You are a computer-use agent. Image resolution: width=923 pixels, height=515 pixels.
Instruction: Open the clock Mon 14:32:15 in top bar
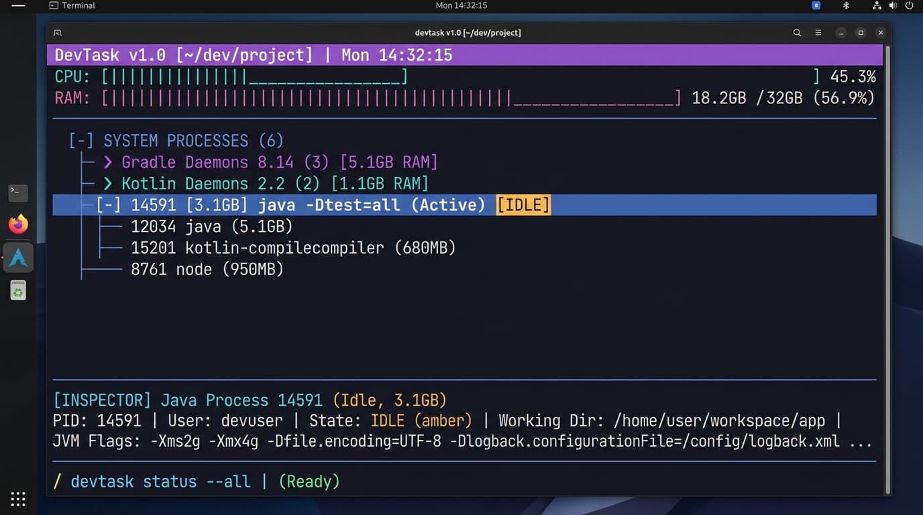coord(461,5)
